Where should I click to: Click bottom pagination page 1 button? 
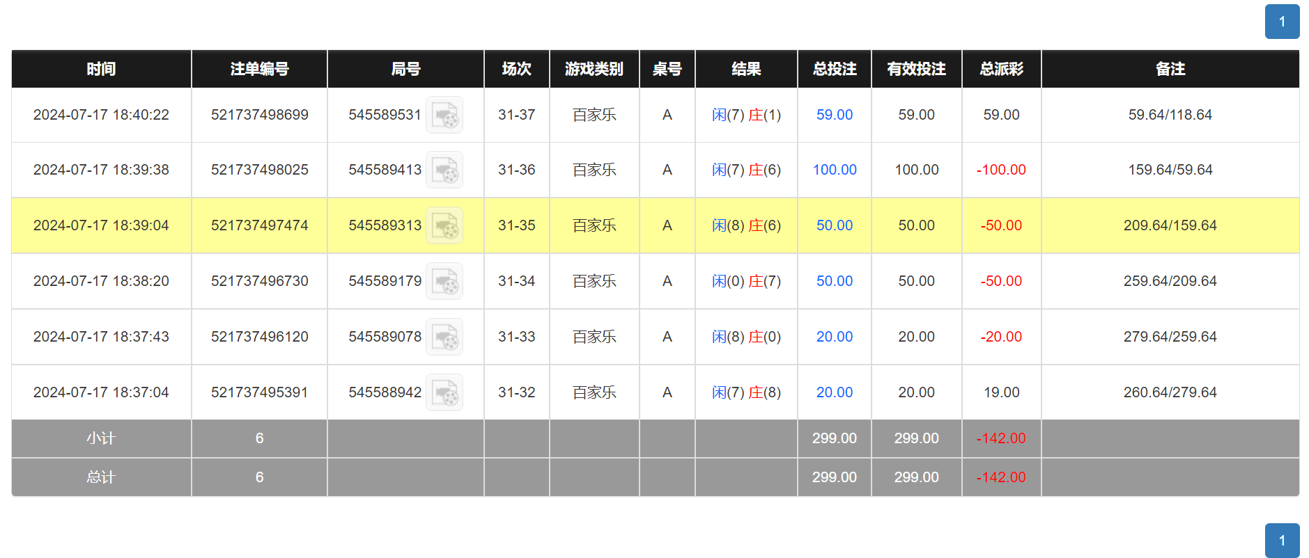point(1281,541)
